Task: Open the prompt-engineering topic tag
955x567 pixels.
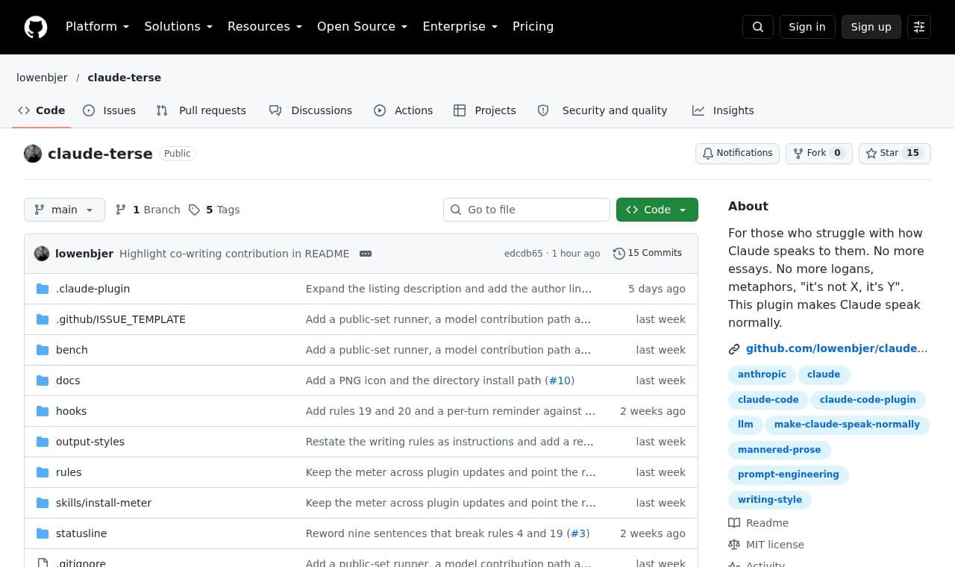Action: click(x=788, y=474)
